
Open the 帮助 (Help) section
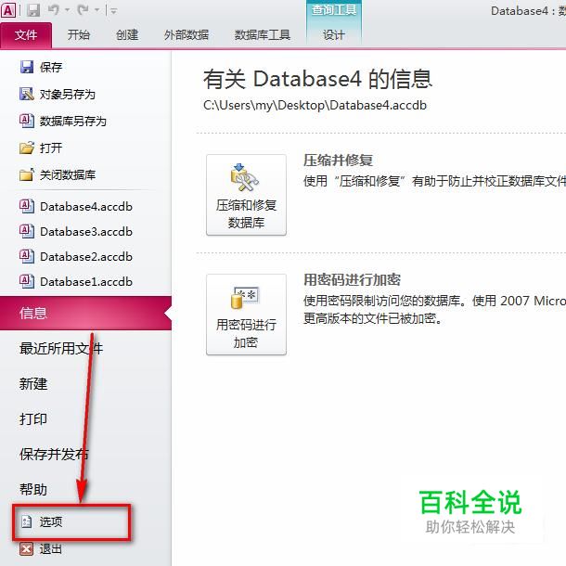tap(33, 490)
